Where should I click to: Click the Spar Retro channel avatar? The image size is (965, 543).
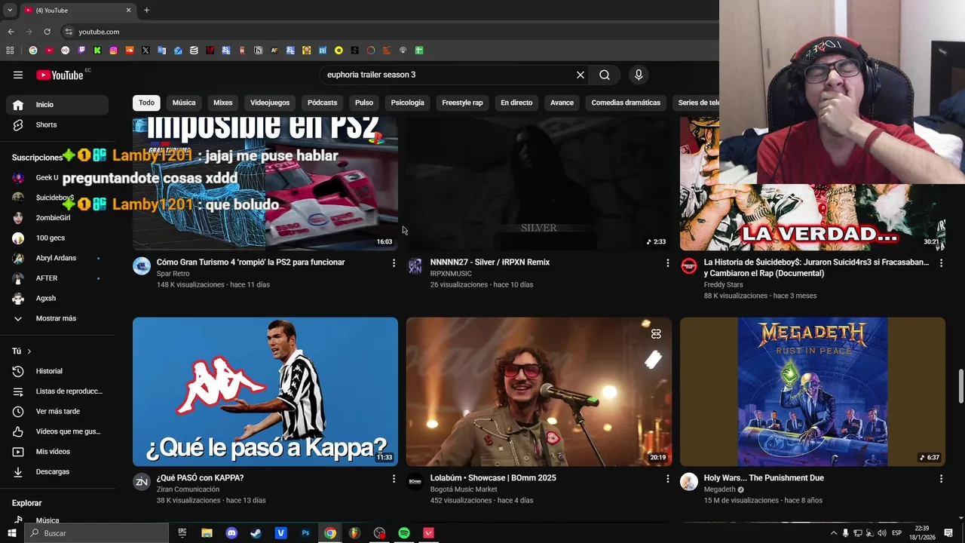point(142,265)
